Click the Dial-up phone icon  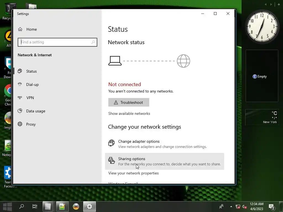click(x=20, y=84)
